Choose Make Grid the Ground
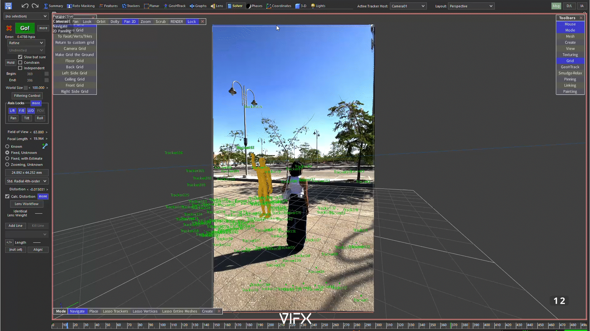 pyautogui.click(x=75, y=55)
